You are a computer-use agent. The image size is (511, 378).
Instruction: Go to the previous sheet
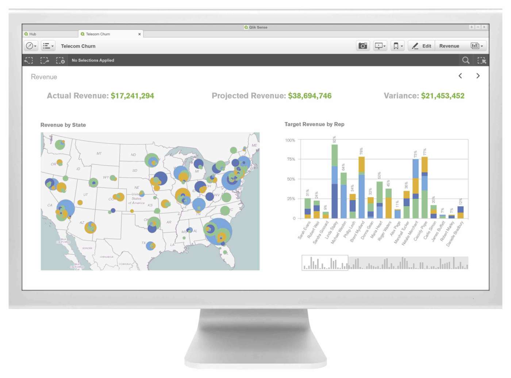coord(460,76)
